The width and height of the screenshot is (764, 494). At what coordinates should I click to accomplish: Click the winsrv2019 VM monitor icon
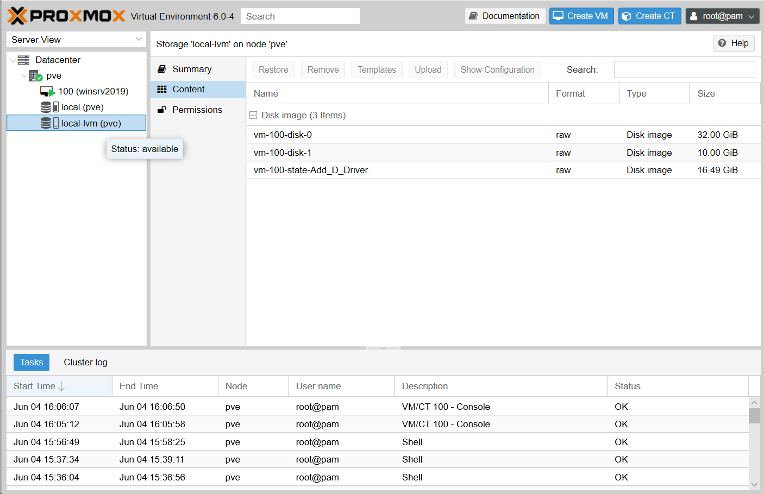(x=47, y=91)
